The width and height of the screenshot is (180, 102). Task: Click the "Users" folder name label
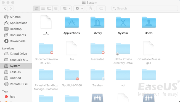click(x=149, y=33)
